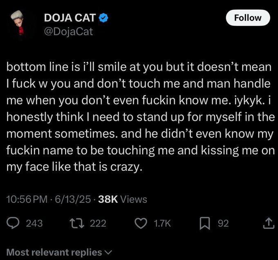Click the chevron beside Most relevant replies
278x260 pixels.
(x=108, y=252)
